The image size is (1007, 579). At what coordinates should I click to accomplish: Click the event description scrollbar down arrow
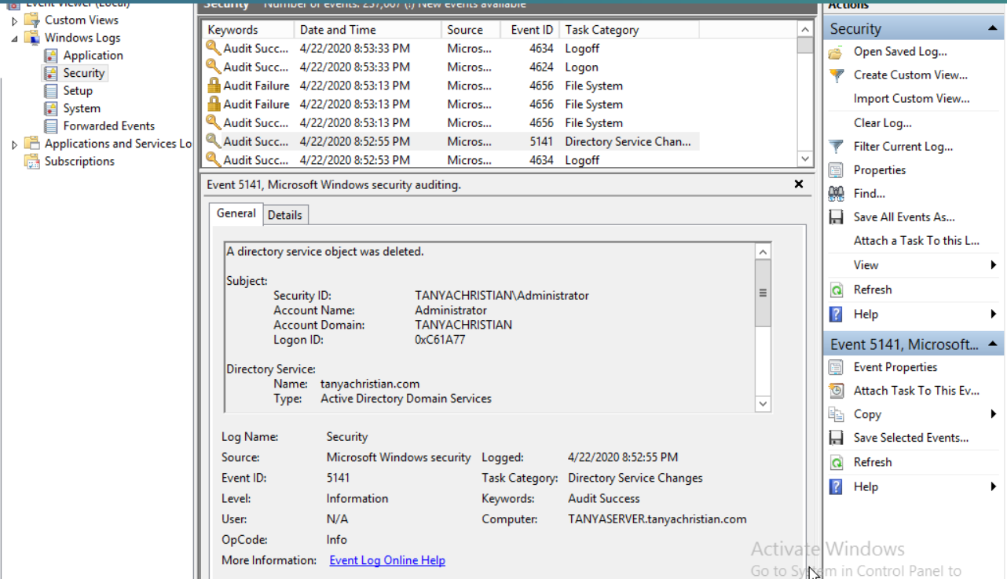(763, 404)
